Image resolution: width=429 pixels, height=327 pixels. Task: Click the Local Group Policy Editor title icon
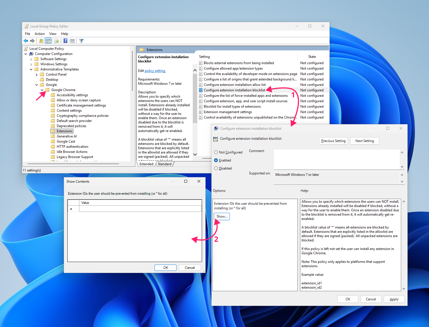click(x=27, y=26)
